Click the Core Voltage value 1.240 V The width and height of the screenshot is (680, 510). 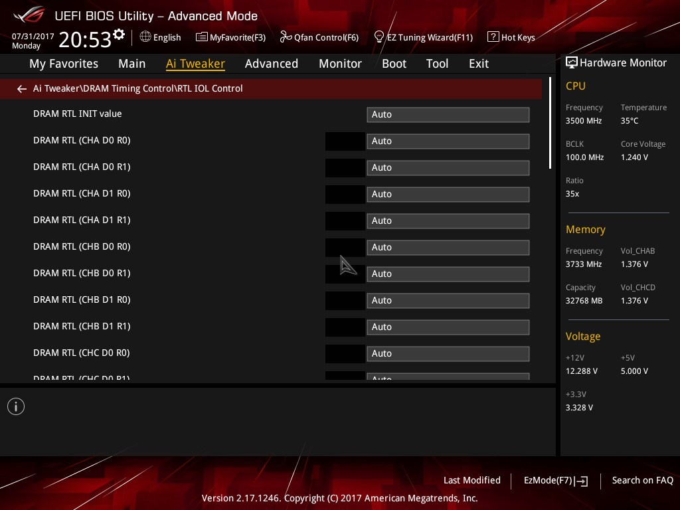pos(634,157)
